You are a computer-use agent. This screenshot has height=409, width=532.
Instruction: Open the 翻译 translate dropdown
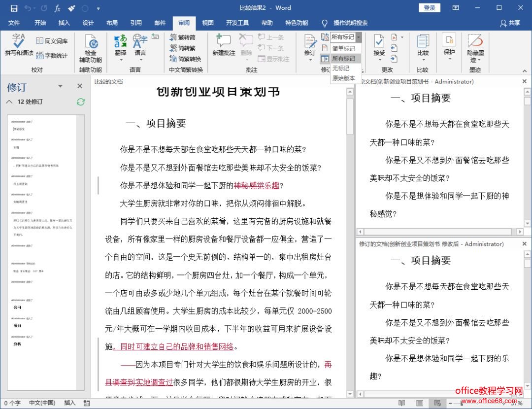click(121, 60)
